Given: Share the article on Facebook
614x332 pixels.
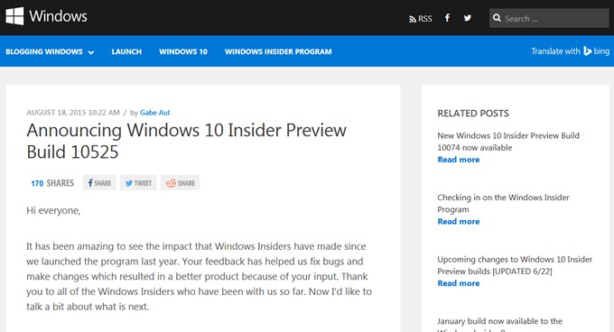Looking at the screenshot, I should point(99,183).
